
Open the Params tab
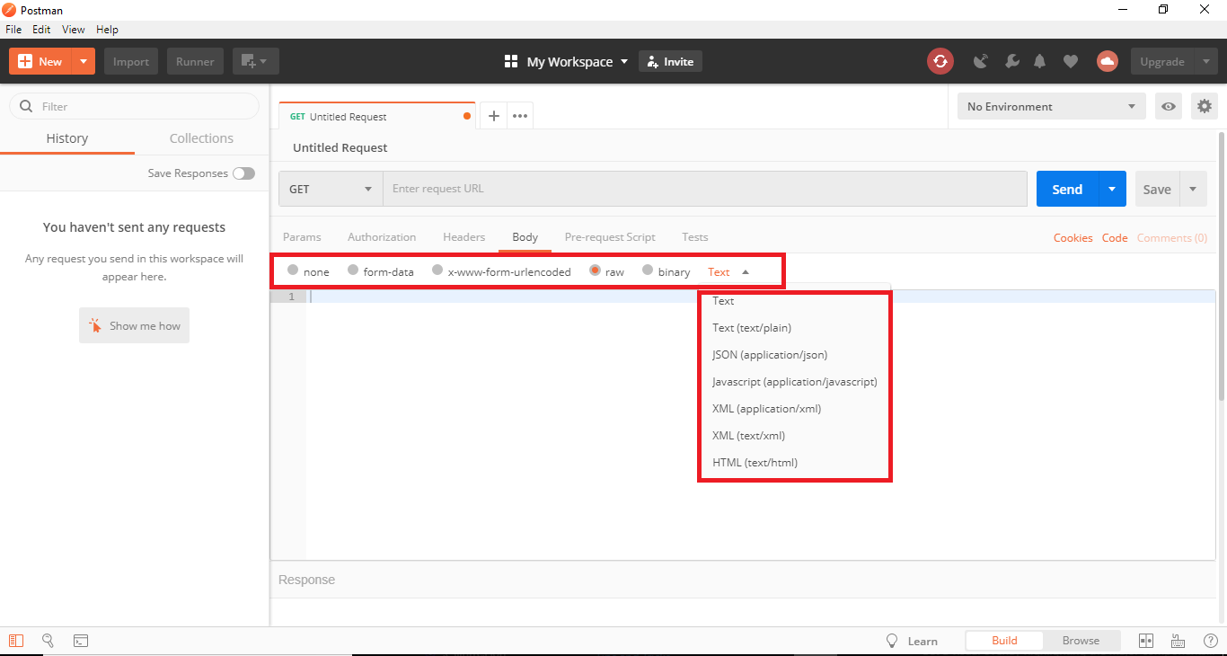(302, 237)
